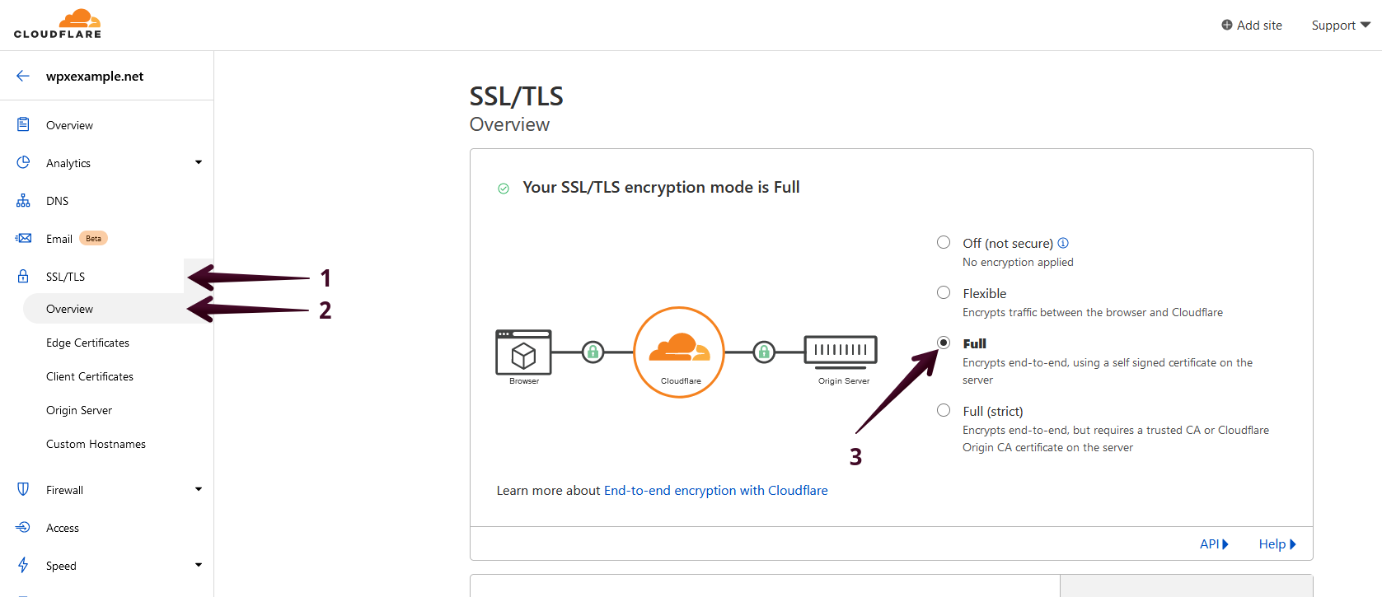The width and height of the screenshot is (1382, 597).
Task: Open End-to-end encryption with Cloudflare link
Action: click(715, 490)
